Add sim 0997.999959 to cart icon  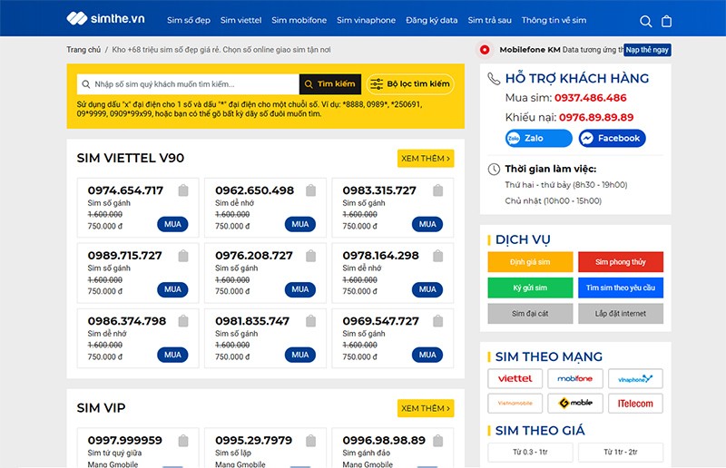tap(183, 441)
